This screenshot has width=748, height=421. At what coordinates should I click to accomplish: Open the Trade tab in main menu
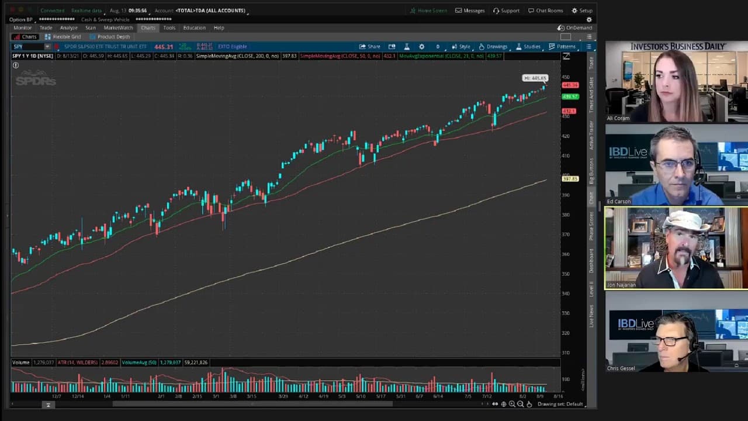click(46, 27)
